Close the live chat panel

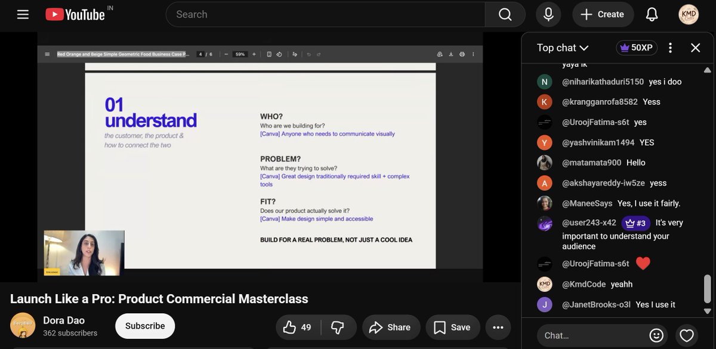point(695,48)
